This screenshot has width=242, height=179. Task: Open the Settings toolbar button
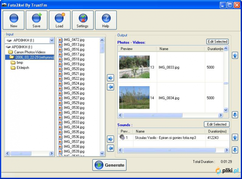point(83,20)
